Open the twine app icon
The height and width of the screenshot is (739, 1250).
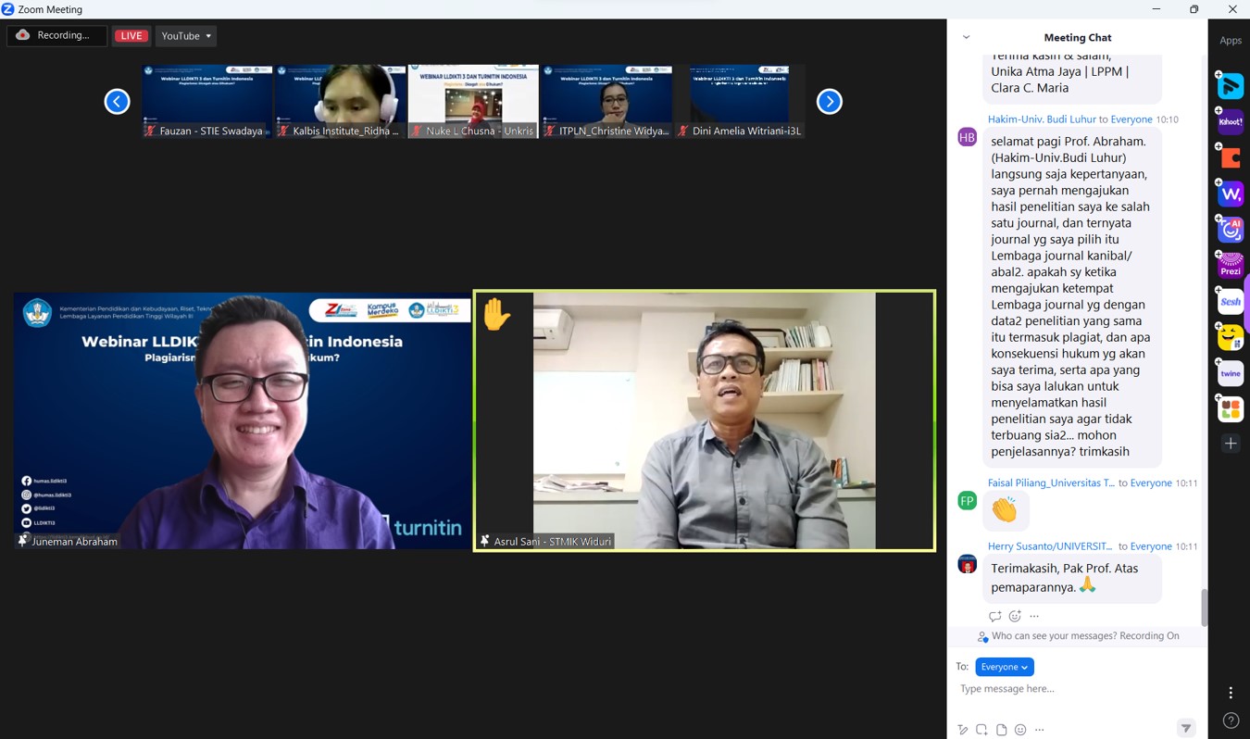[1231, 374]
